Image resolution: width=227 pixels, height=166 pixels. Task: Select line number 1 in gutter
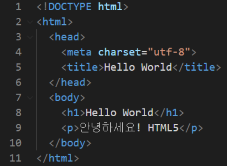coord(19,7)
